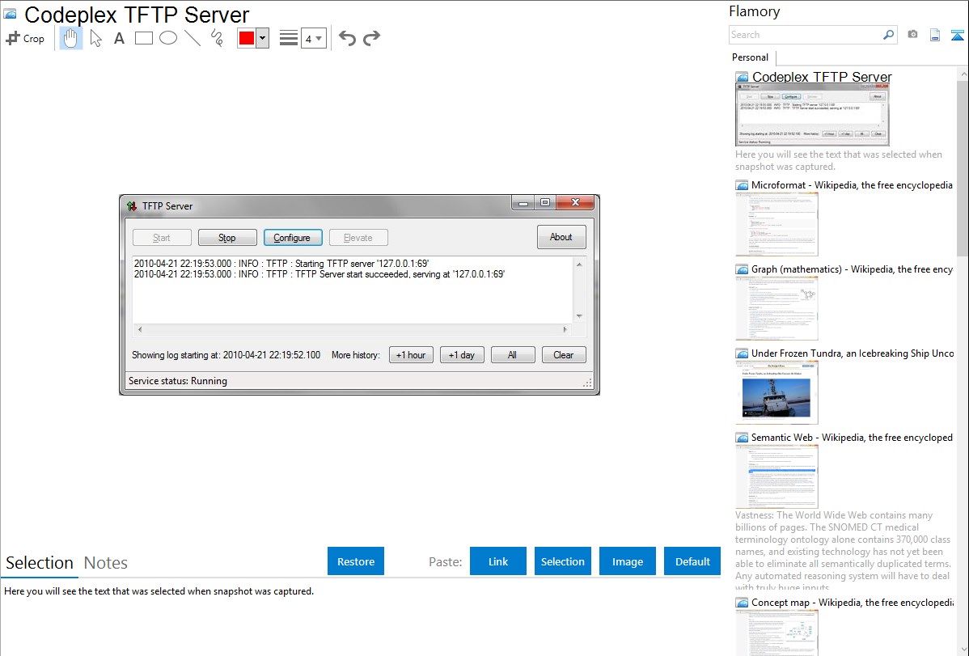Click the TFTP Server title bar icon

click(x=132, y=206)
